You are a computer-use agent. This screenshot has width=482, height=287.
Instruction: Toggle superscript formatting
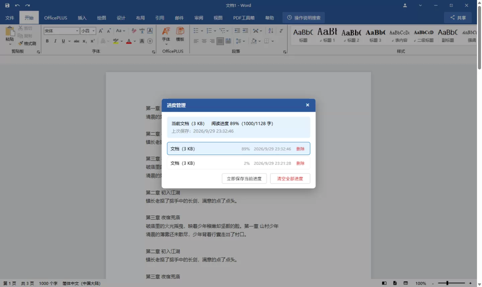click(93, 41)
